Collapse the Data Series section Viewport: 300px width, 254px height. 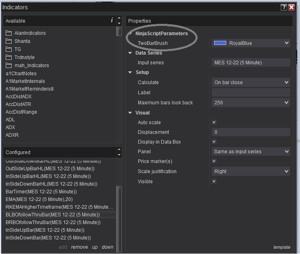click(x=130, y=53)
